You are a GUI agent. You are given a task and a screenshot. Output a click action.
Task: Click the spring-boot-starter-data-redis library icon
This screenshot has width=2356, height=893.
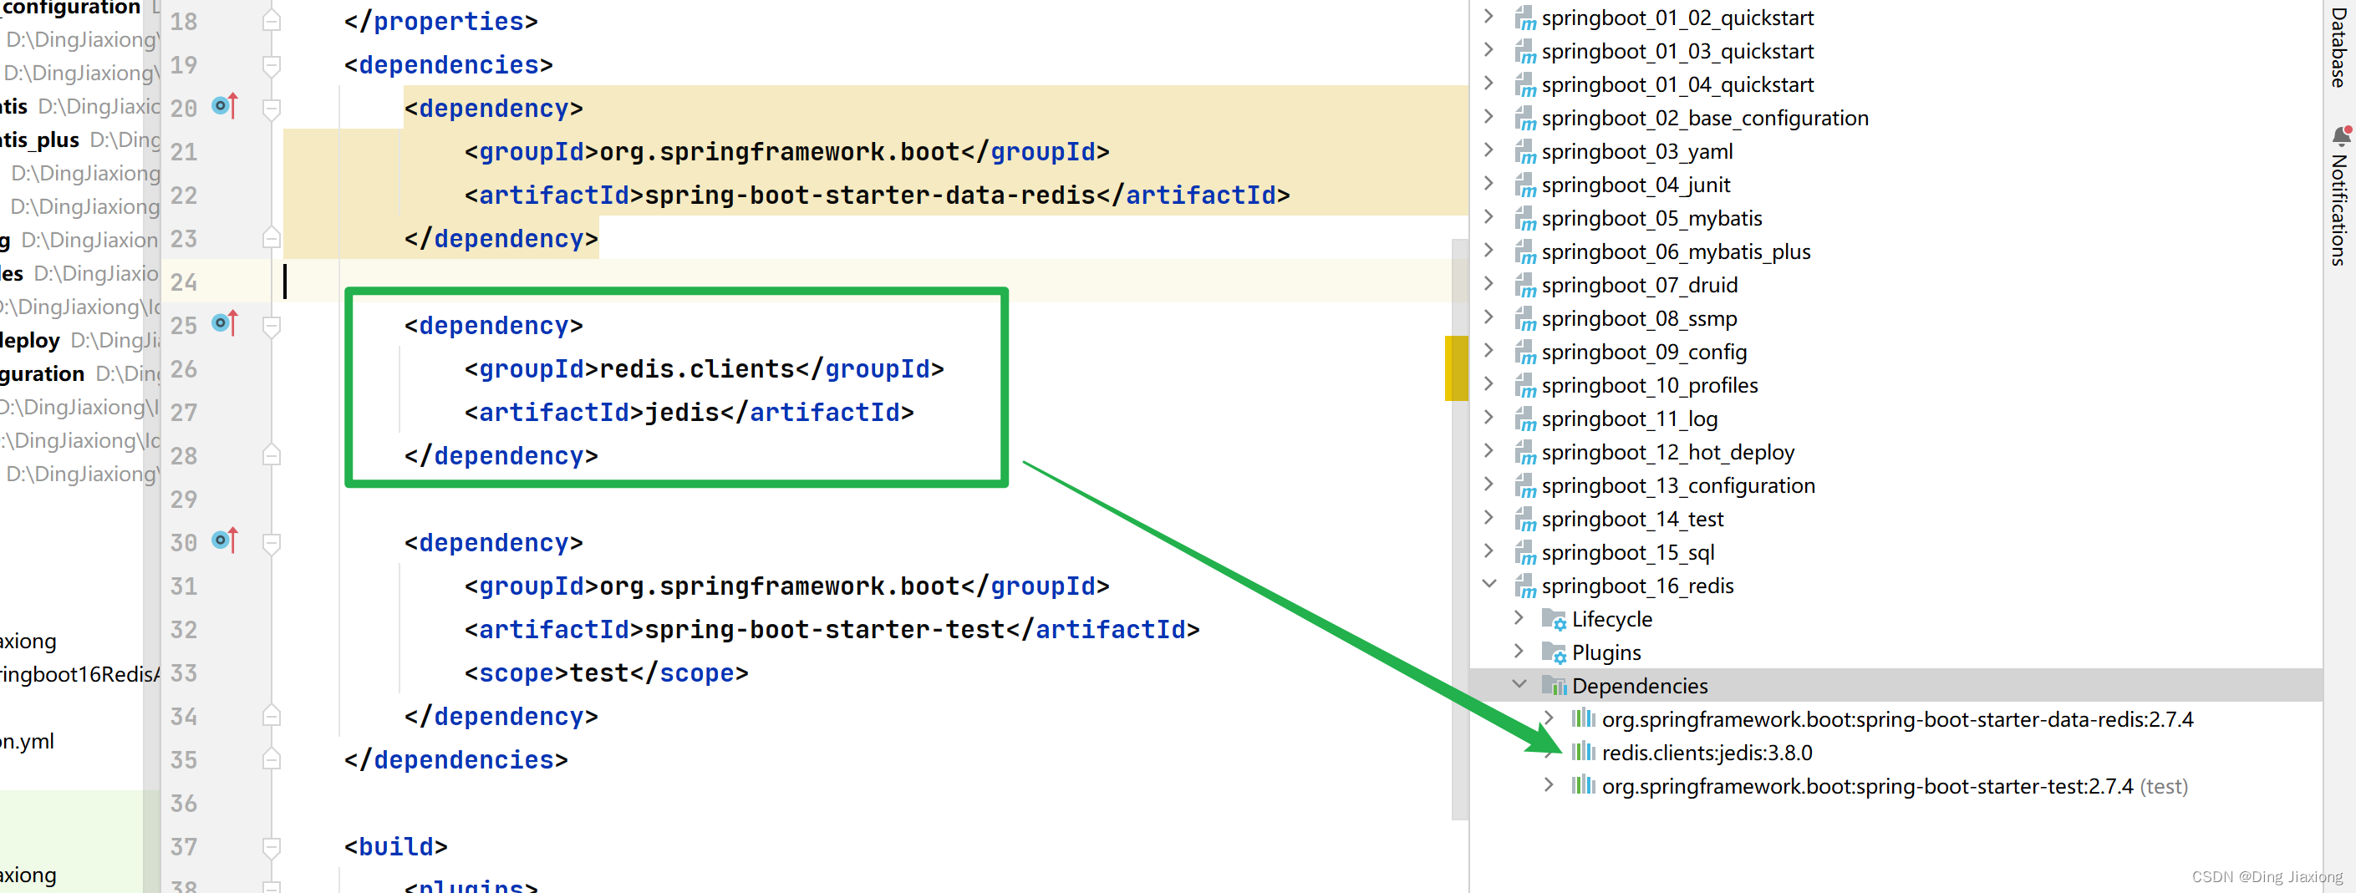coord(1583,718)
